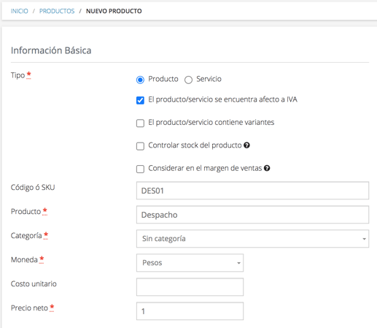Open help icon for Controlar stock del producto

coord(246,145)
